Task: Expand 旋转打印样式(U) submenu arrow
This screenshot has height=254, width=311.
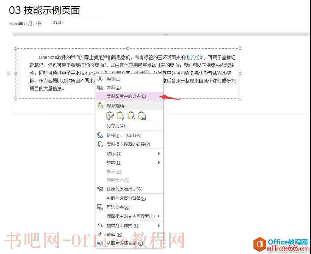Action: [x=159, y=225]
